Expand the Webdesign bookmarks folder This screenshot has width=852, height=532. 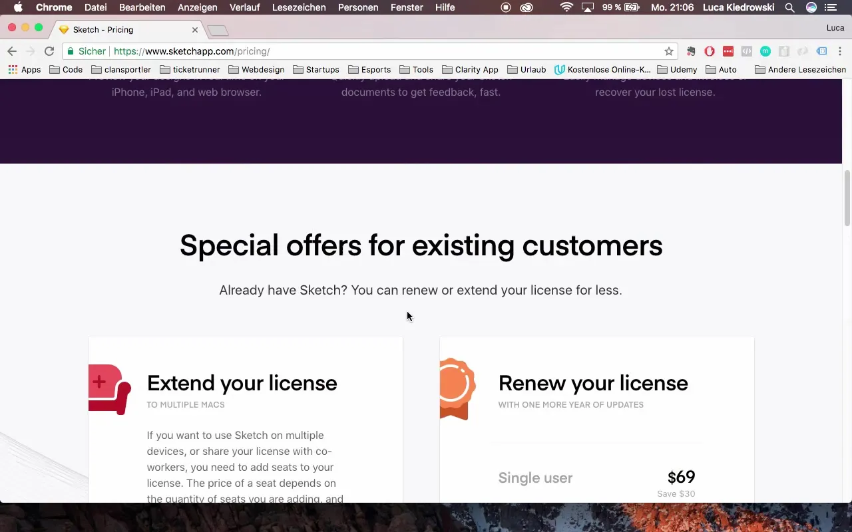pos(256,69)
